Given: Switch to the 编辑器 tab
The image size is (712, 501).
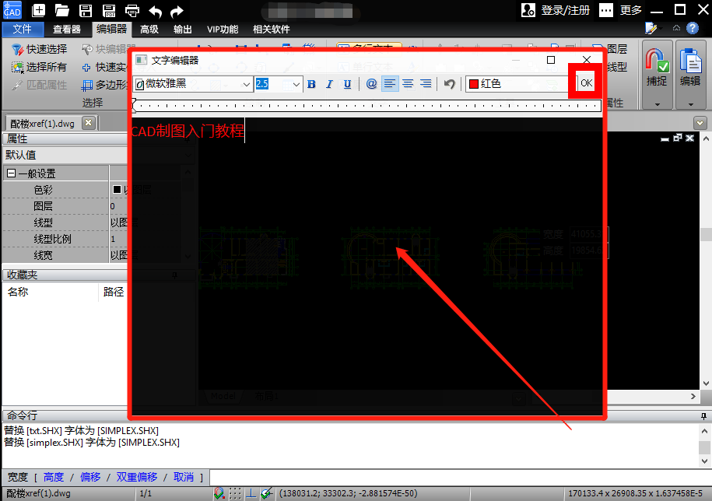Looking at the screenshot, I should click(112, 30).
